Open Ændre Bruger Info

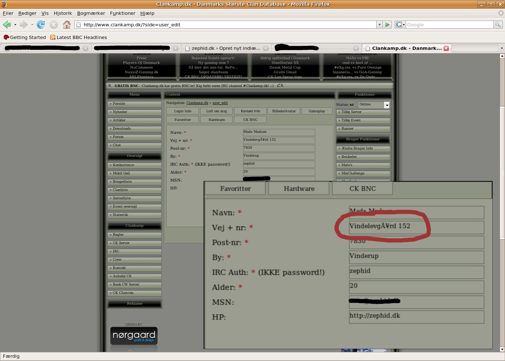[x=363, y=149]
